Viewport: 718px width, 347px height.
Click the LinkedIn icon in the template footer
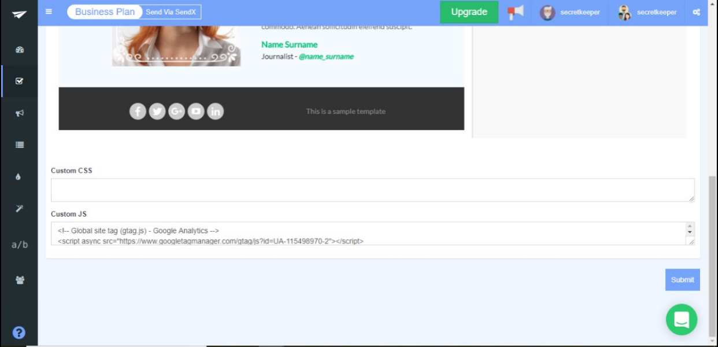(x=216, y=111)
